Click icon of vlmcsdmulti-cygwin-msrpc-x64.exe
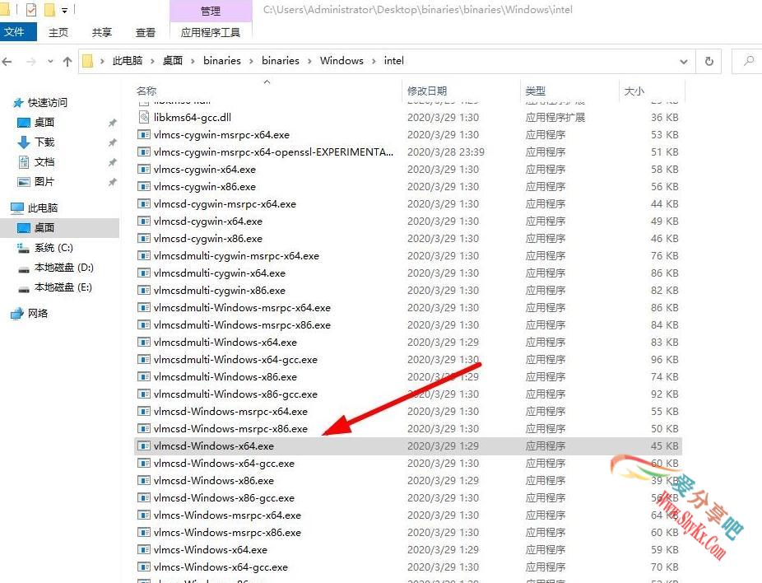This screenshot has width=762, height=583. 143,256
